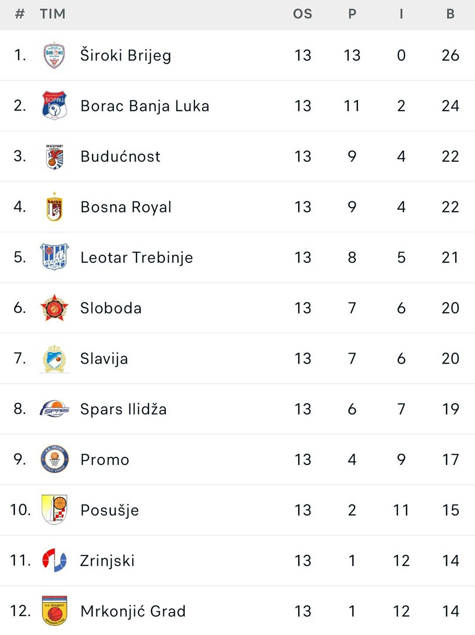475x635 pixels.
Task: Click the TIM column header
Action: 53,14
